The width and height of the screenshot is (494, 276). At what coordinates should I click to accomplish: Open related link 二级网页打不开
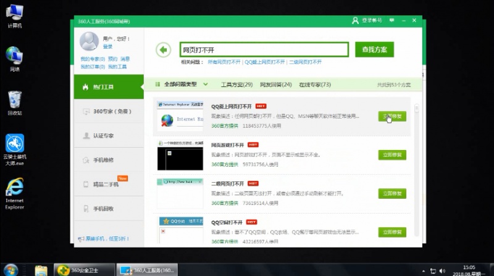pos(305,62)
